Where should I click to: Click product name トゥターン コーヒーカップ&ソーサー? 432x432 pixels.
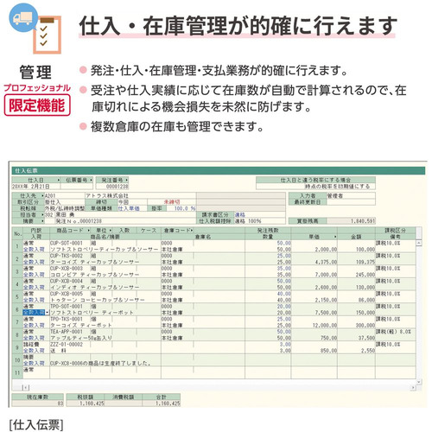click(x=98, y=300)
